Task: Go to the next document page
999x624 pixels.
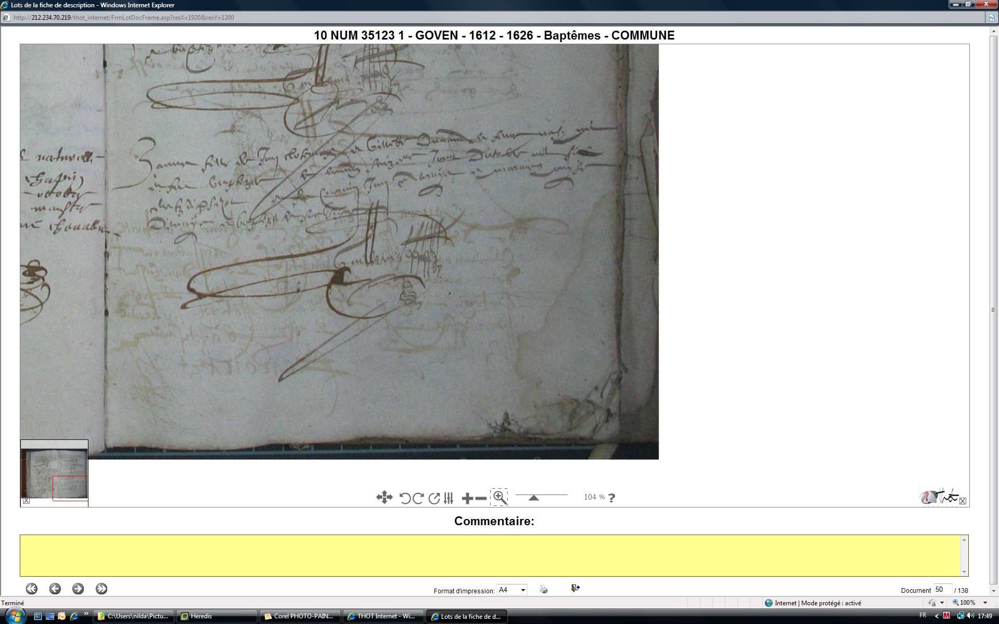Action: pyautogui.click(x=78, y=589)
